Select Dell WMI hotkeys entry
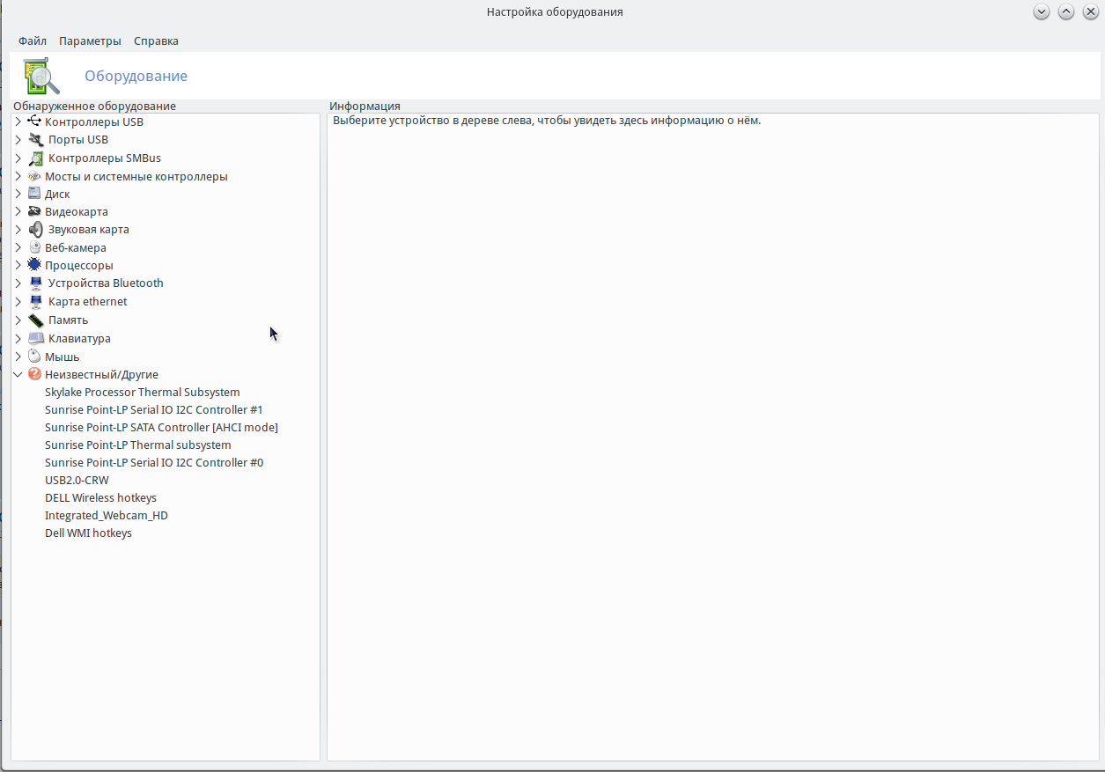This screenshot has height=772, width=1105. [88, 533]
